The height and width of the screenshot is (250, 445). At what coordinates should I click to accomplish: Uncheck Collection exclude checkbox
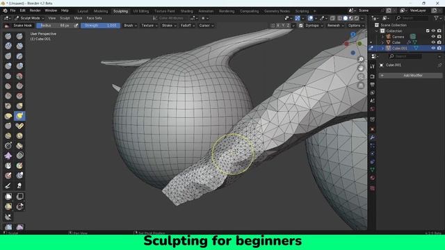pyautogui.click(x=428, y=31)
